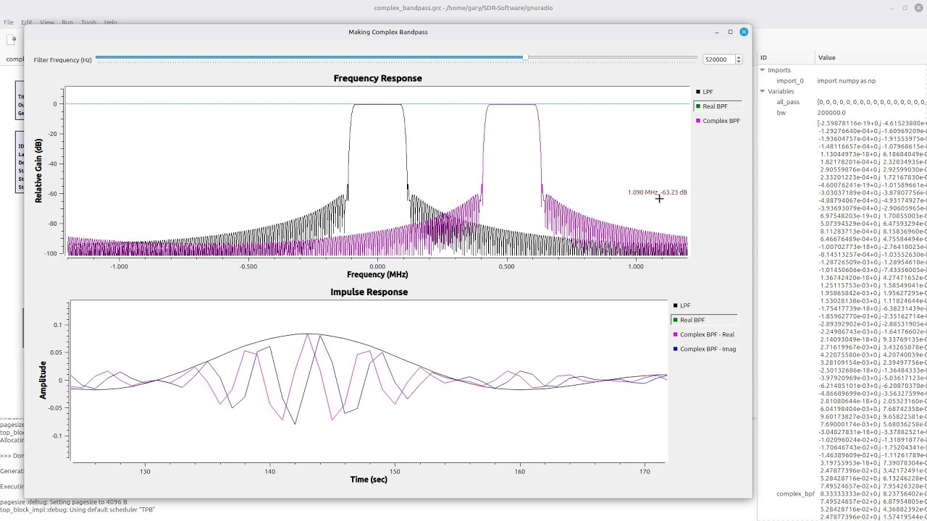Select the bw variable row
Image resolution: width=927 pixels, height=521 pixels.
(842, 113)
